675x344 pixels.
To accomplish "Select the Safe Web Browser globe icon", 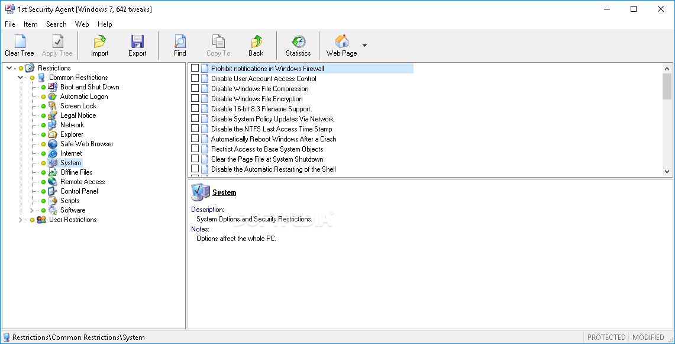I will (x=53, y=144).
